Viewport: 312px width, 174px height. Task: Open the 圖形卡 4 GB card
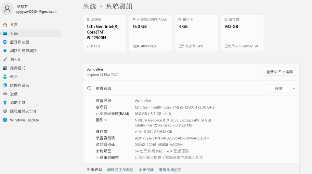196,33
